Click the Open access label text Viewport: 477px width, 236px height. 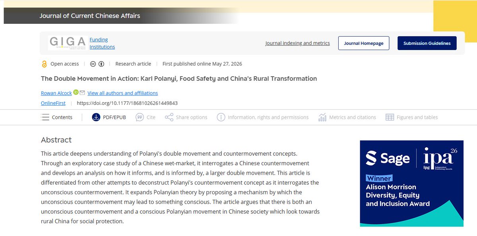pos(65,64)
